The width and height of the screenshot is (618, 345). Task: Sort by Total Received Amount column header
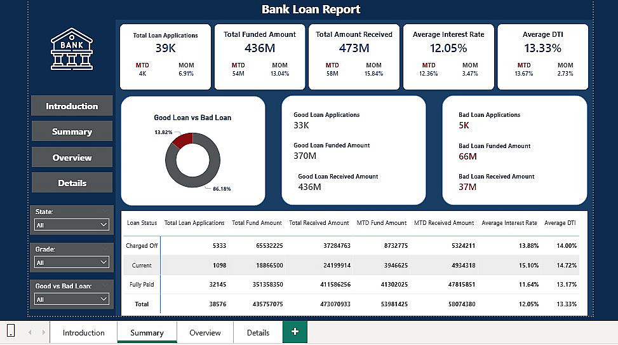(x=319, y=223)
